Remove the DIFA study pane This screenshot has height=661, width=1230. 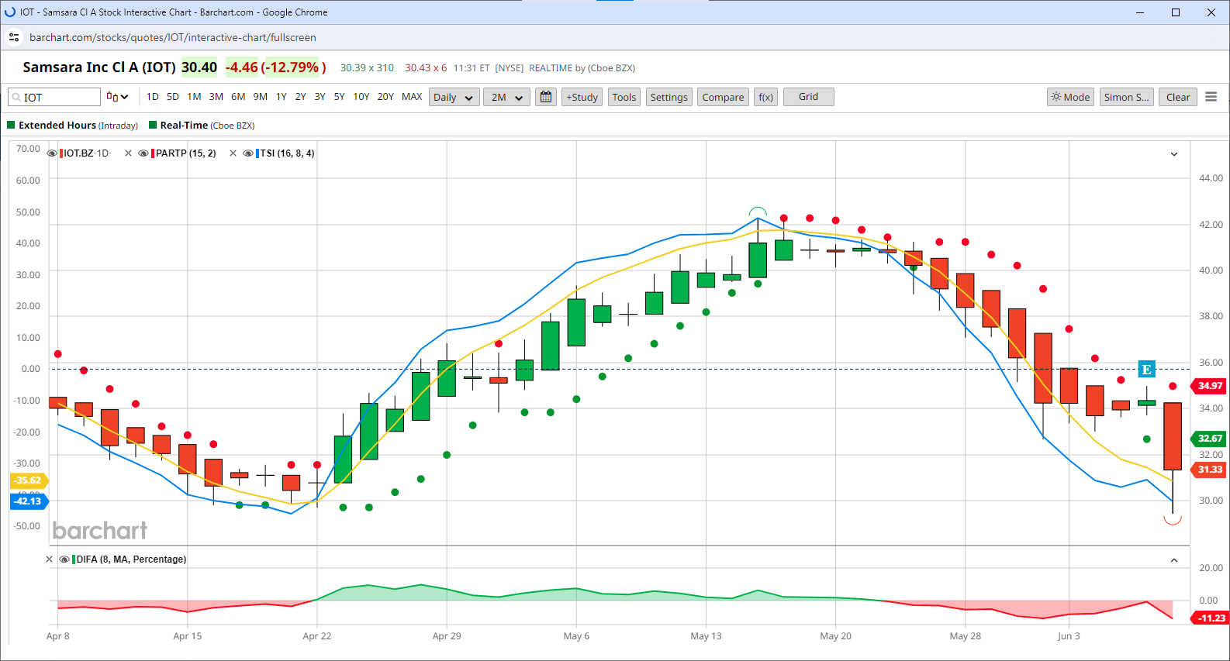50,559
